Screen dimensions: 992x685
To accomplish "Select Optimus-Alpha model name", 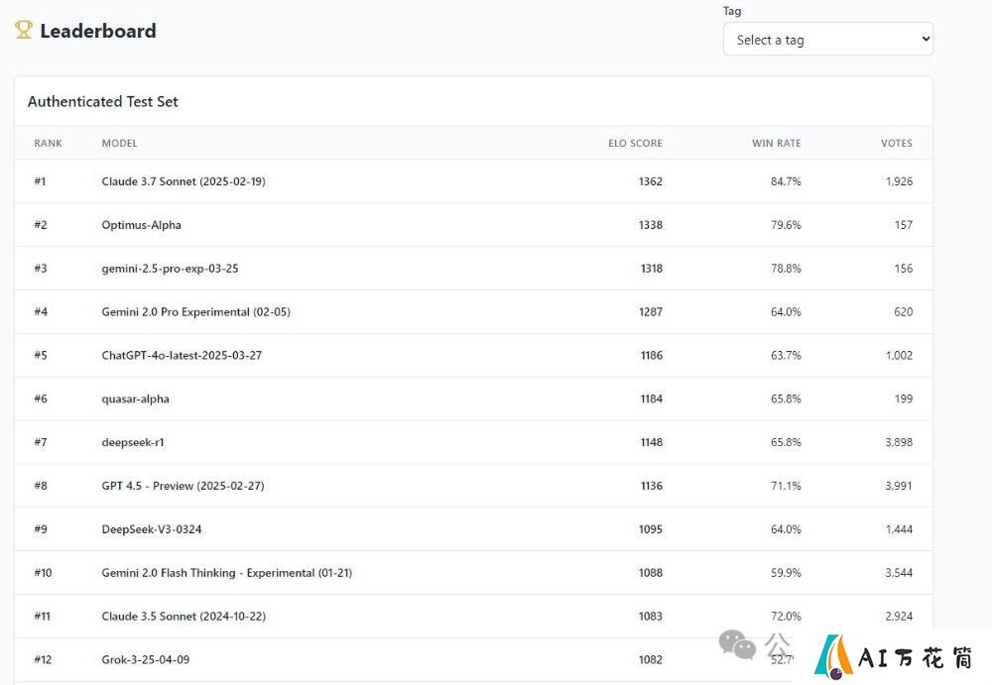I will 141,225.
